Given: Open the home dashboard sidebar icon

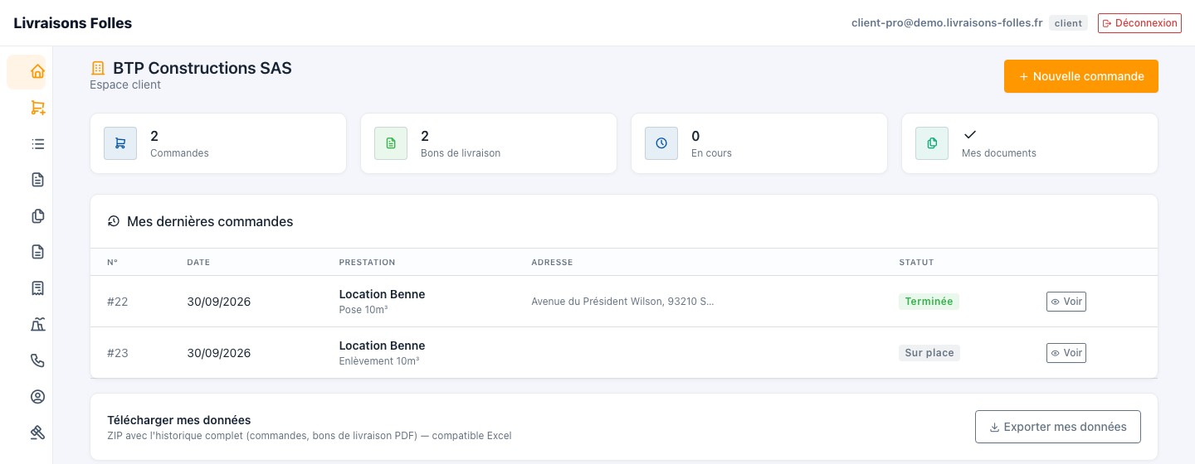Looking at the screenshot, I should pos(37,72).
